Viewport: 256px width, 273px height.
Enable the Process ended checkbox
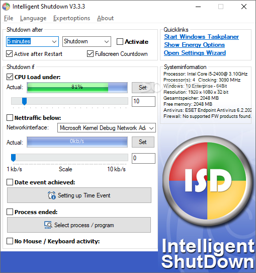pyautogui.click(x=10, y=212)
